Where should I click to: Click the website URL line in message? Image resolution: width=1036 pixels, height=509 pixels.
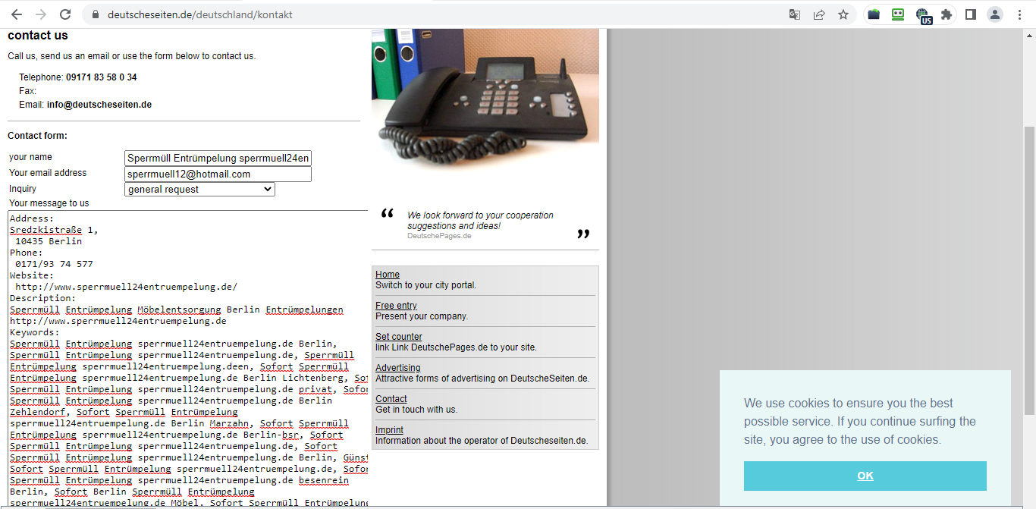coord(127,287)
